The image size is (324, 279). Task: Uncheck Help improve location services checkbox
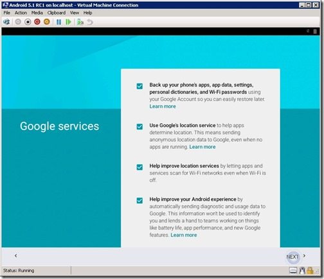pyautogui.click(x=139, y=167)
